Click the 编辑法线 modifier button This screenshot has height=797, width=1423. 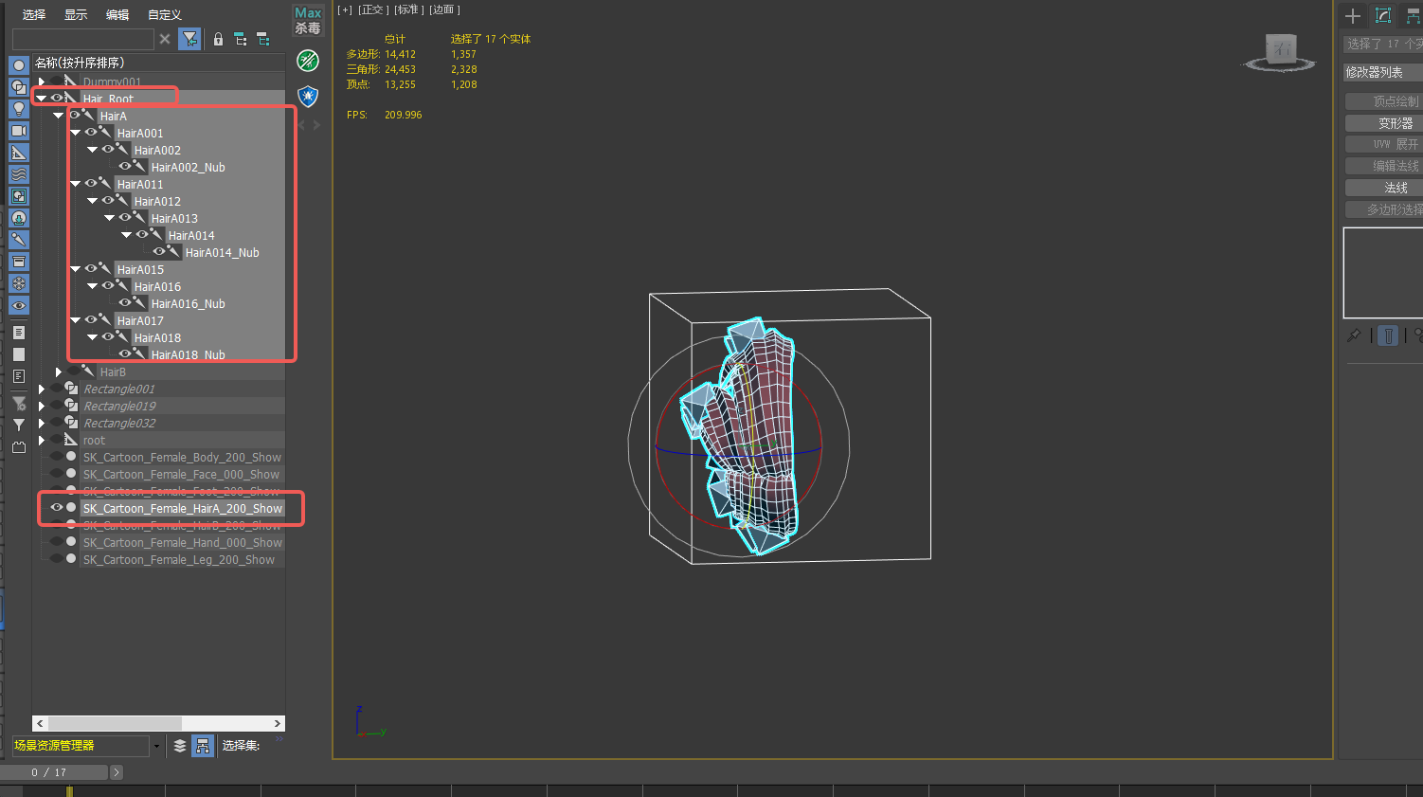tap(1383, 166)
